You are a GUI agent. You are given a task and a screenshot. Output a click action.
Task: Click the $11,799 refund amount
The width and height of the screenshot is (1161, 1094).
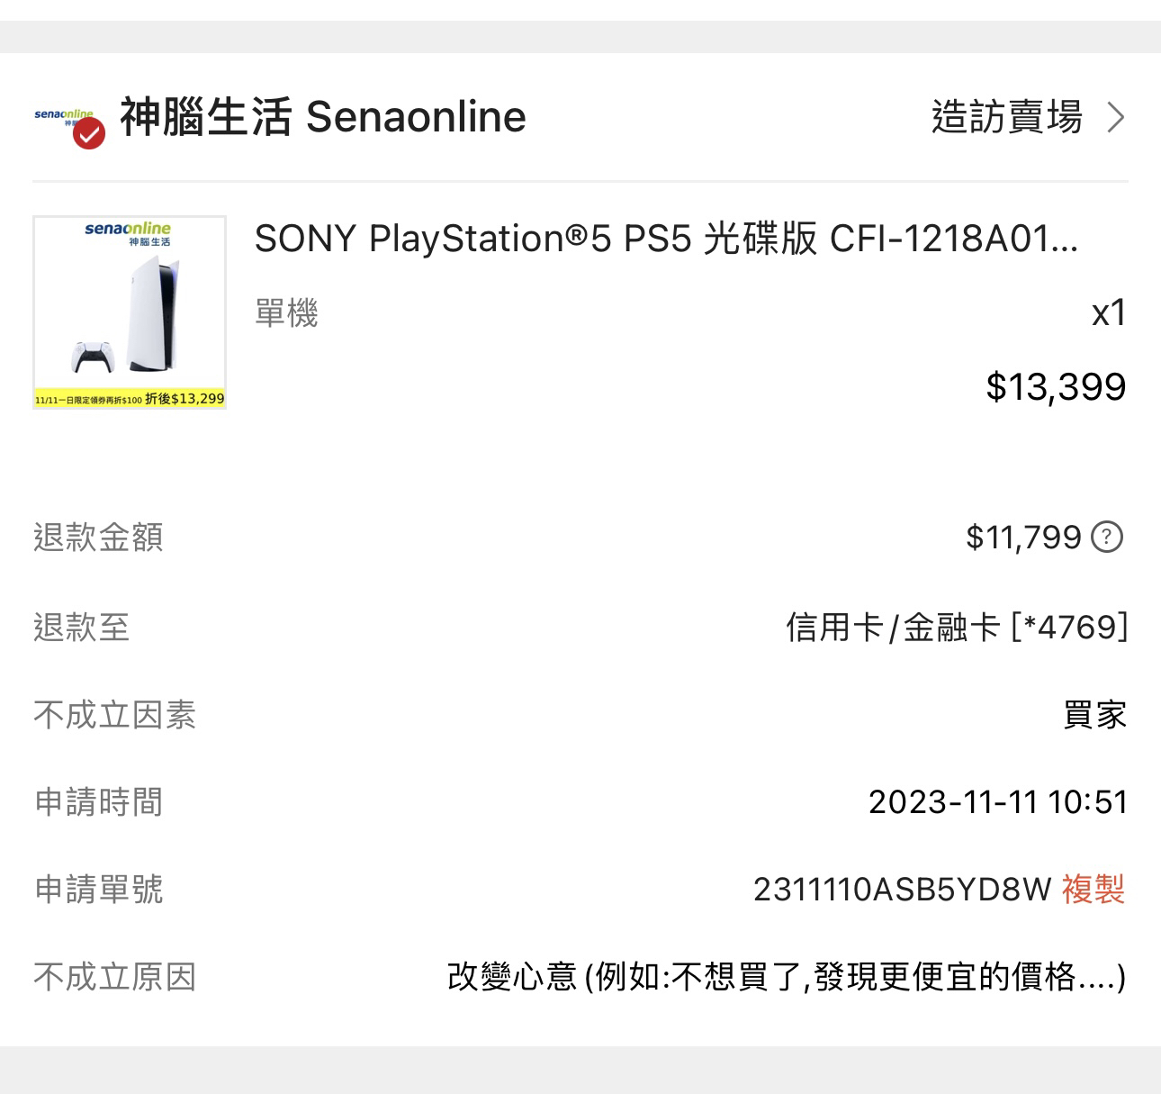(1023, 537)
